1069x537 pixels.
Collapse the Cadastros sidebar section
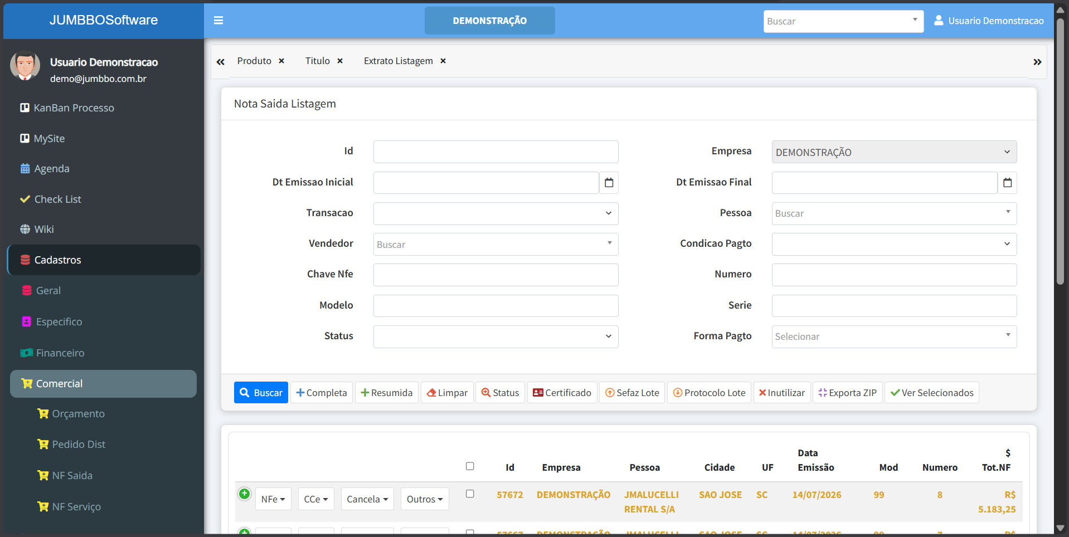104,260
